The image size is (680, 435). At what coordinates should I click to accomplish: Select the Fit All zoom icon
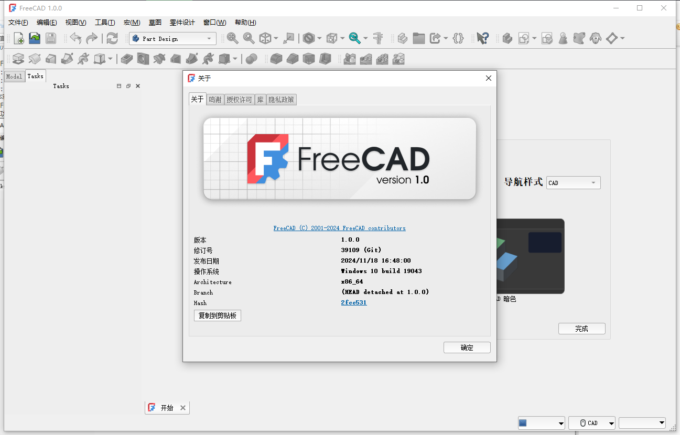click(x=232, y=38)
